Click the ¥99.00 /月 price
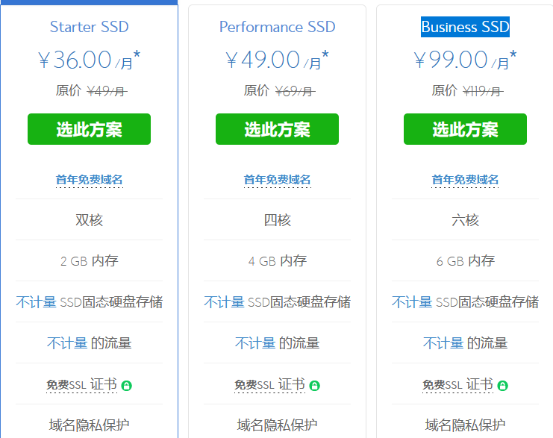The image size is (553, 438). pyautogui.click(x=465, y=60)
